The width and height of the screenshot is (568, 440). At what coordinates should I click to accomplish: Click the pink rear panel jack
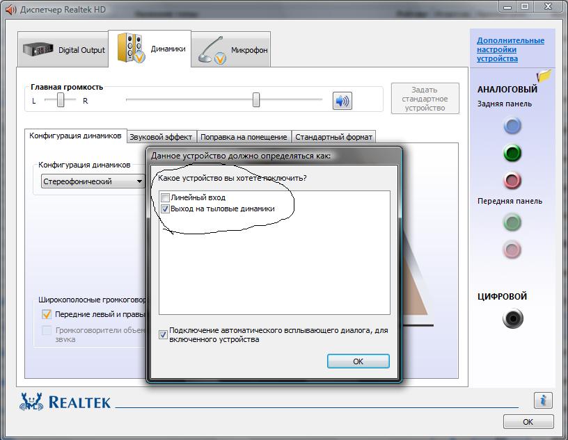[512, 181]
